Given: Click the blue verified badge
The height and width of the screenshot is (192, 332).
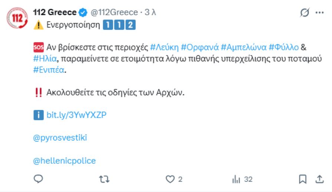Looking at the screenshot, I should click(83, 12).
